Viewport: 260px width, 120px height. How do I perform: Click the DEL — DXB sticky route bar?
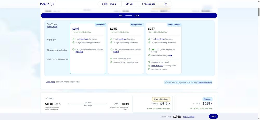click(x=129, y=16)
